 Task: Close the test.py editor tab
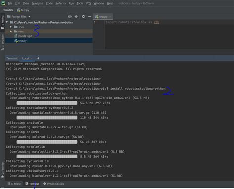point(110,17)
